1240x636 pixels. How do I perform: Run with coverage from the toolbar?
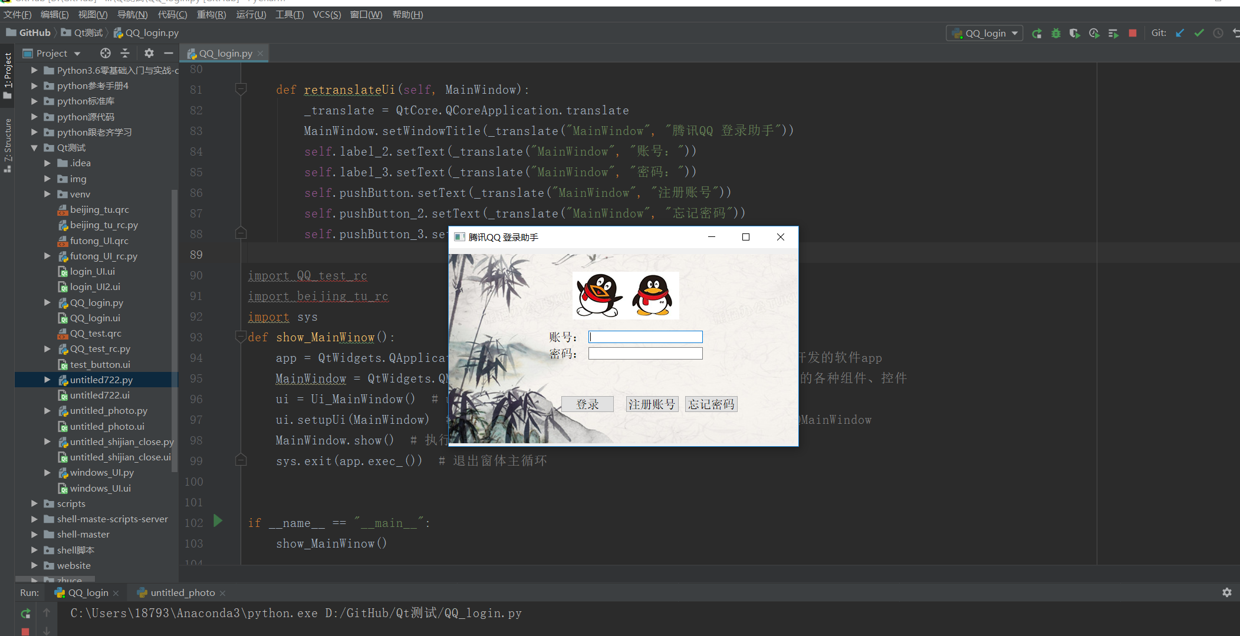(1074, 34)
